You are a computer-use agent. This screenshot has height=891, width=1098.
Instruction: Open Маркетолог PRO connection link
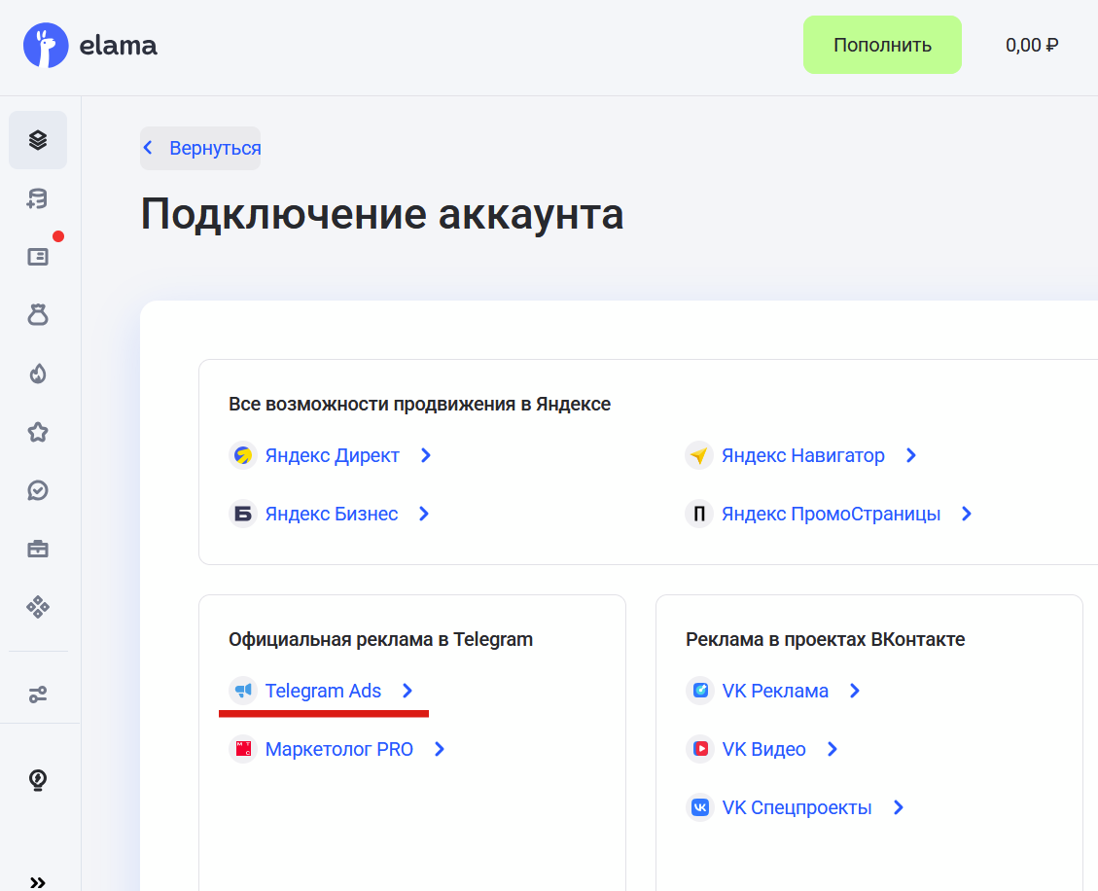(x=338, y=749)
